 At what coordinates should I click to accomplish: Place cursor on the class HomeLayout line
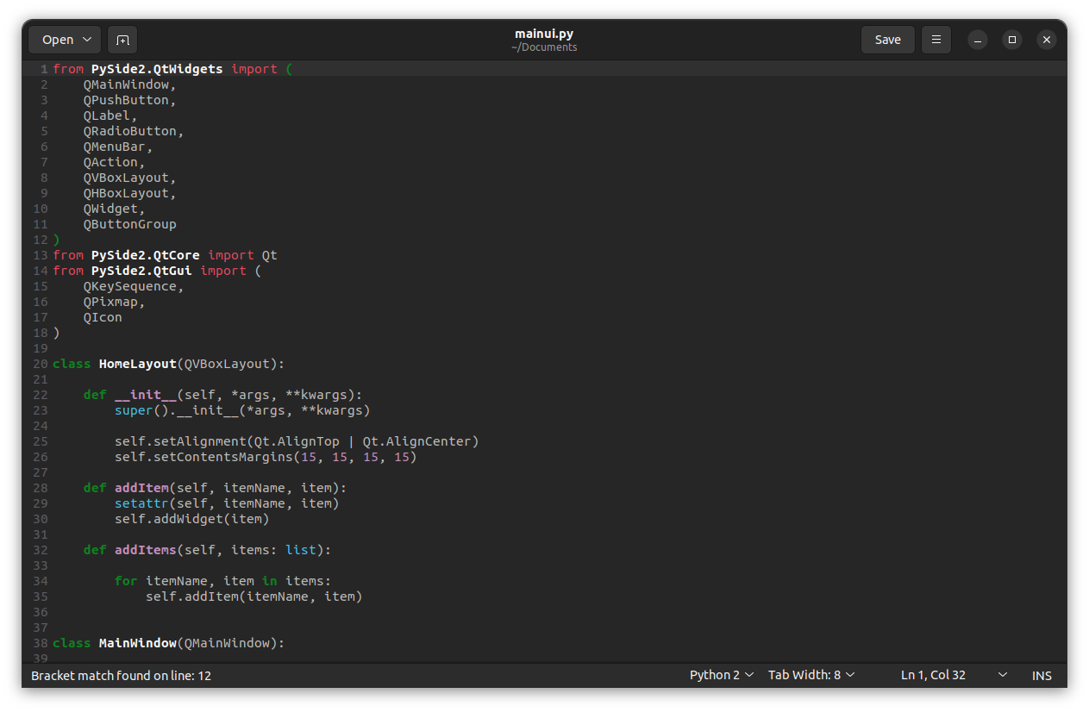(x=168, y=364)
